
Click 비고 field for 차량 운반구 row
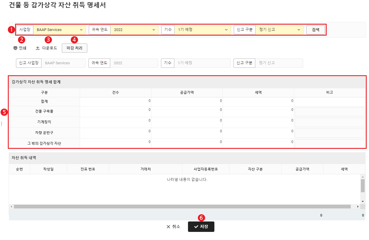click(x=329, y=133)
